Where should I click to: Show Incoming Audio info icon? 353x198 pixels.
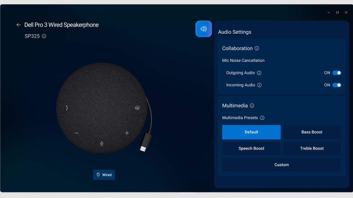click(x=259, y=85)
